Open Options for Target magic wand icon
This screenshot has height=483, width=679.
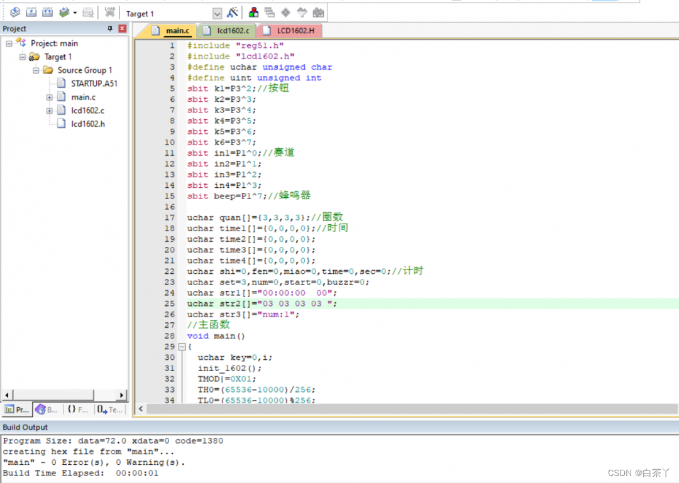tap(233, 13)
